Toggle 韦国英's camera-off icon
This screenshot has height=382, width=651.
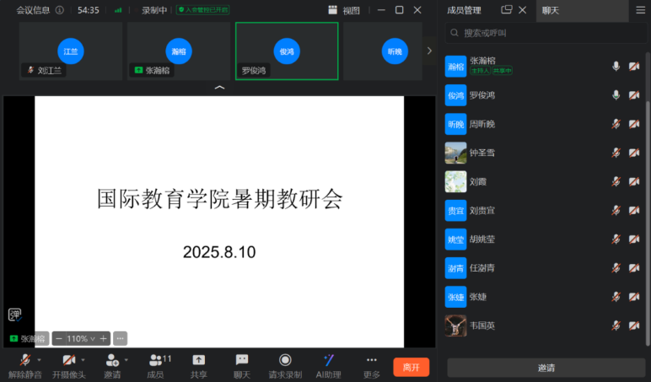point(634,326)
